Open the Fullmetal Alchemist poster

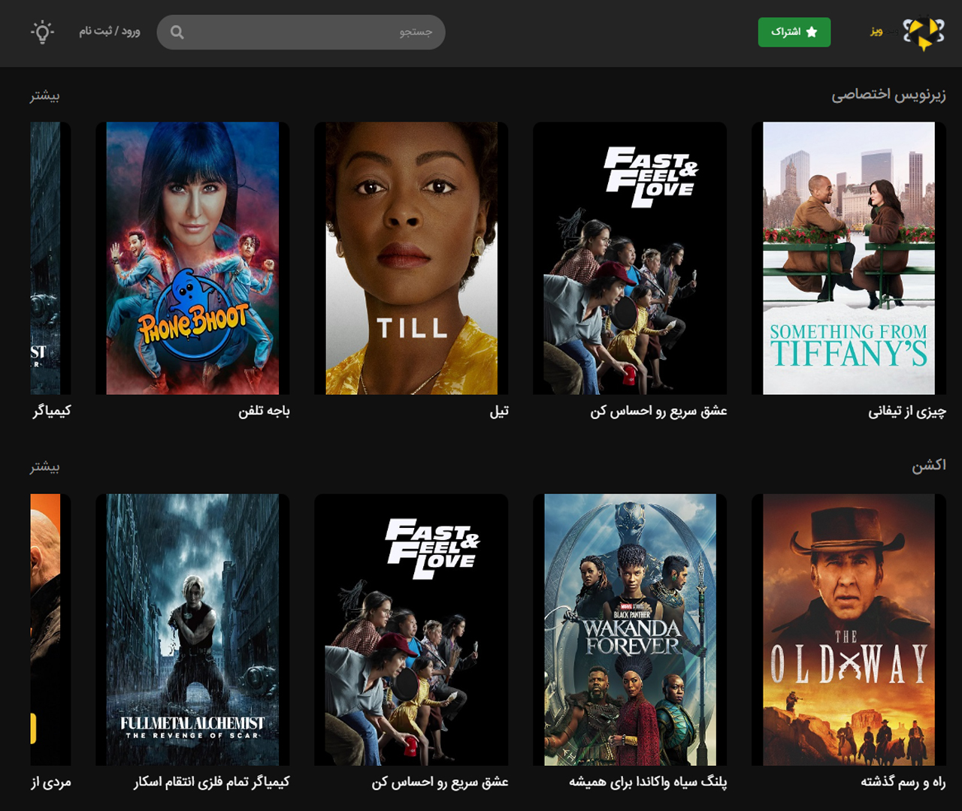192,630
